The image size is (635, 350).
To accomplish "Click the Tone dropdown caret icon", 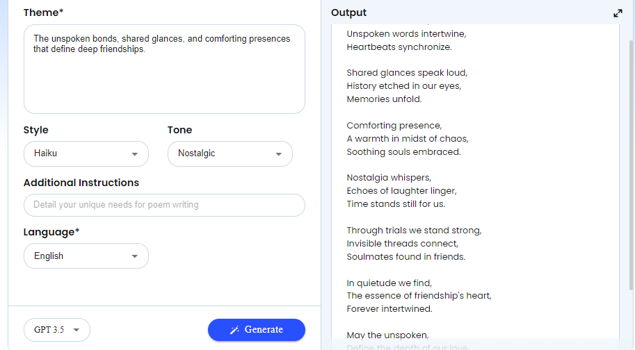I will (x=279, y=154).
